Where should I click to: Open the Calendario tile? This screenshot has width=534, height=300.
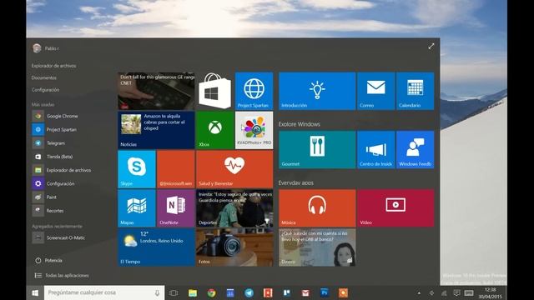pyautogui.click(x=416, y=91)
